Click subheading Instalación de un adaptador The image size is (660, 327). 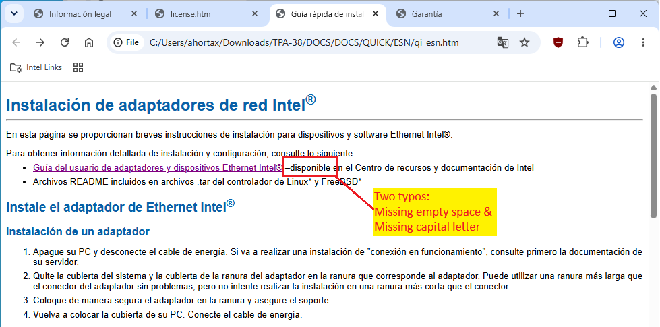click(78, 231)
